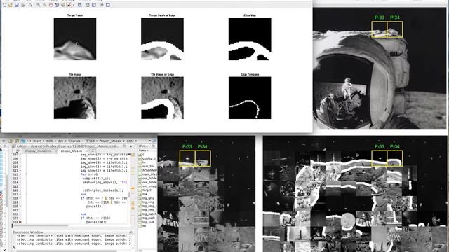Select the Project_Mosaic segment in folder path
Screen dimensions: 449x252
click(x=111, y=141)
